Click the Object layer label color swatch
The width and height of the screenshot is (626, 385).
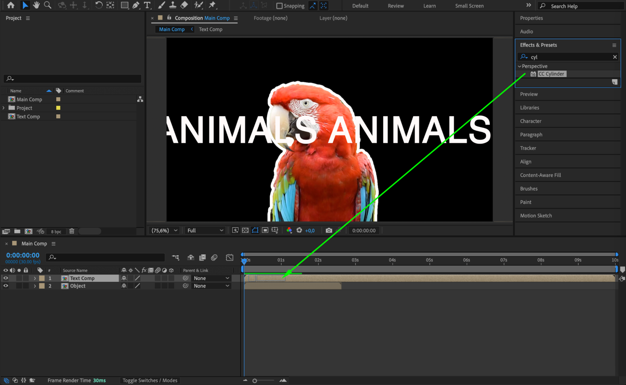(42, 286)
